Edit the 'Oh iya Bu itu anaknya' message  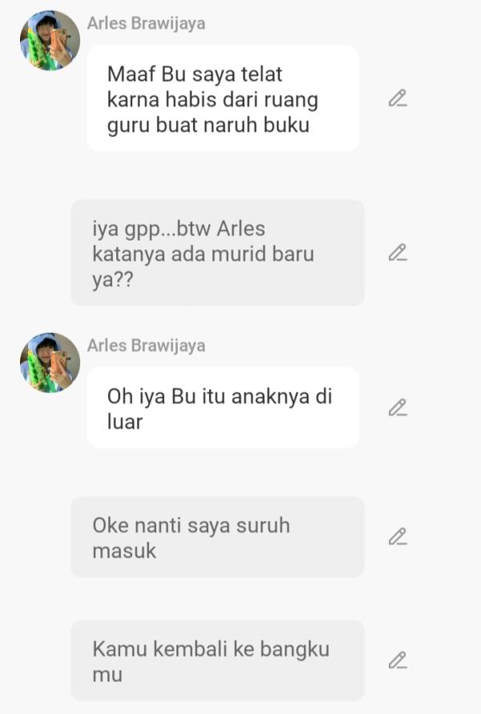pos(398,408)
